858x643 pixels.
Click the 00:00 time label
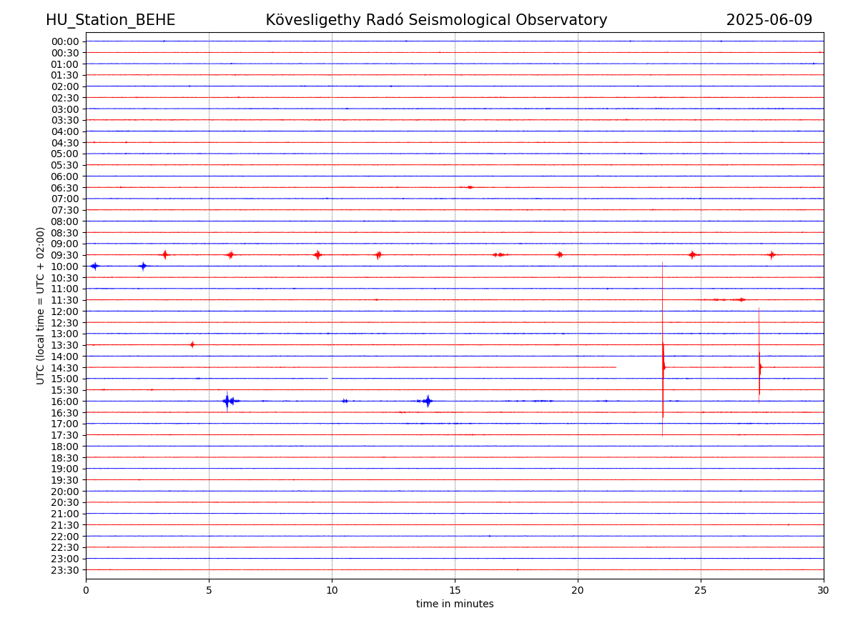[65, 41]
